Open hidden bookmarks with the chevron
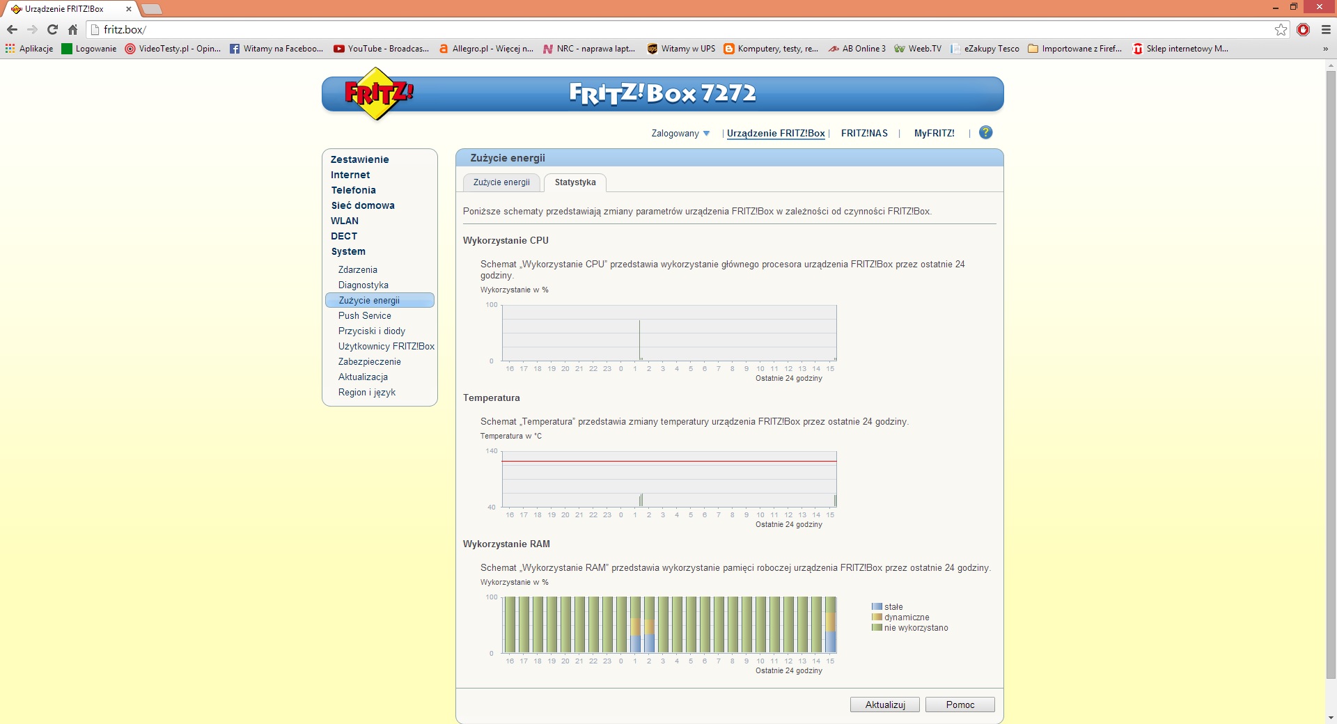The width and height of the screenshot is (1337, 724). (1325, 49)
